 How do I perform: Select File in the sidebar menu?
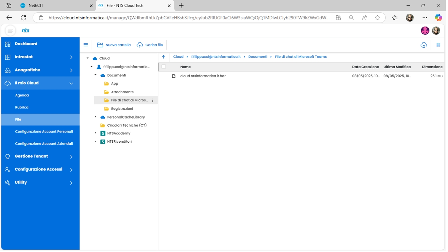pyautogui.click(x=40, y=119)
